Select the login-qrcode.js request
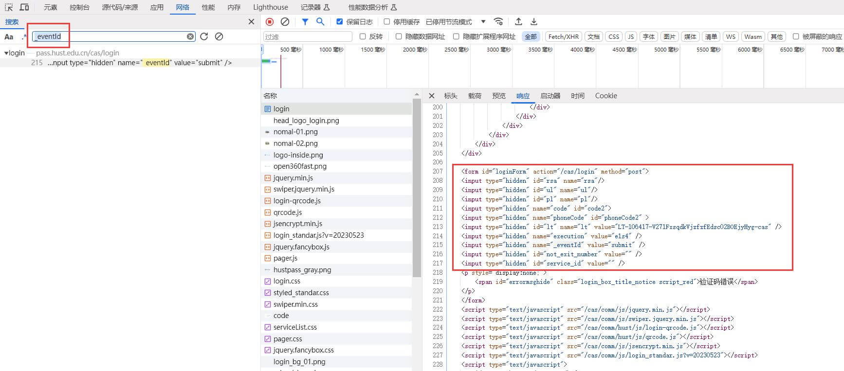Viewport: 844px width, 371px height. pyautogui.click(x=337, y=201)
